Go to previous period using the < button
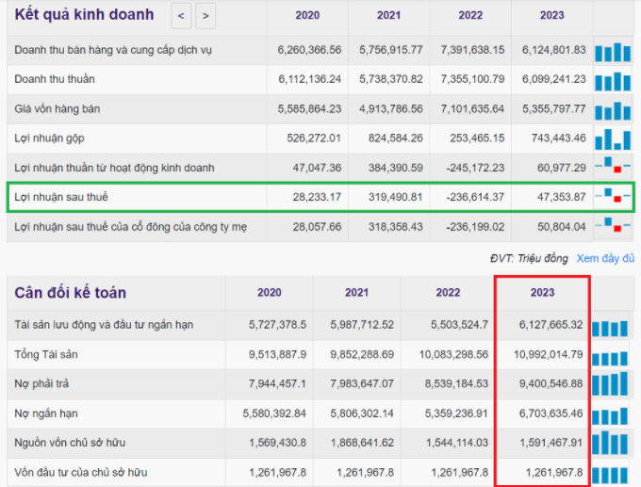641x487 pixels. click(x=181, y=16)
